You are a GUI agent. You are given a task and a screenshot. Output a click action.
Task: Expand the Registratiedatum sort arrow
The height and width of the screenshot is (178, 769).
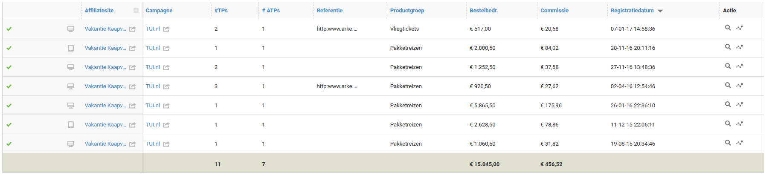660,11
